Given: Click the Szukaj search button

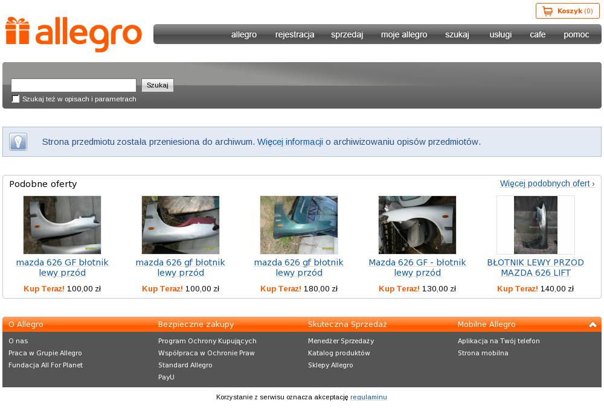Looking at the screenshot, I should click(x=158, y=85).
